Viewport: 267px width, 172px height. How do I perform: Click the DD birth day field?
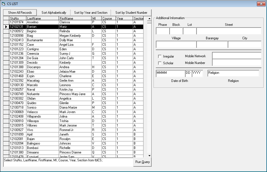188,74
